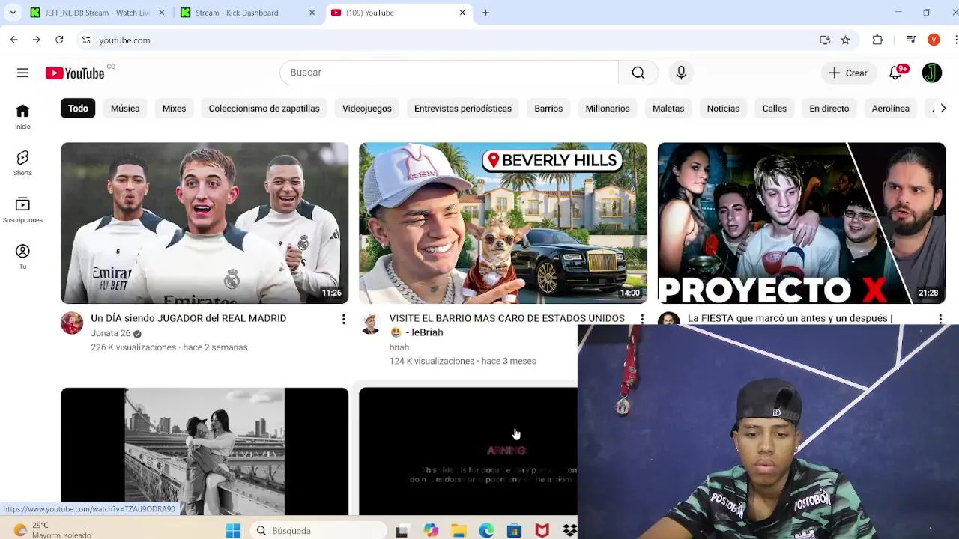Open Suscripciones in the sidebar

click(x=22, y=210)
